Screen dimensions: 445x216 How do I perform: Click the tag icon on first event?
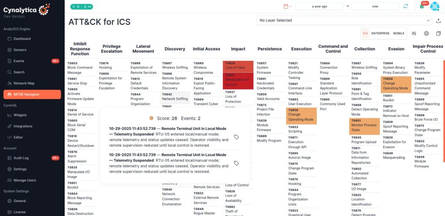[236, 137]
